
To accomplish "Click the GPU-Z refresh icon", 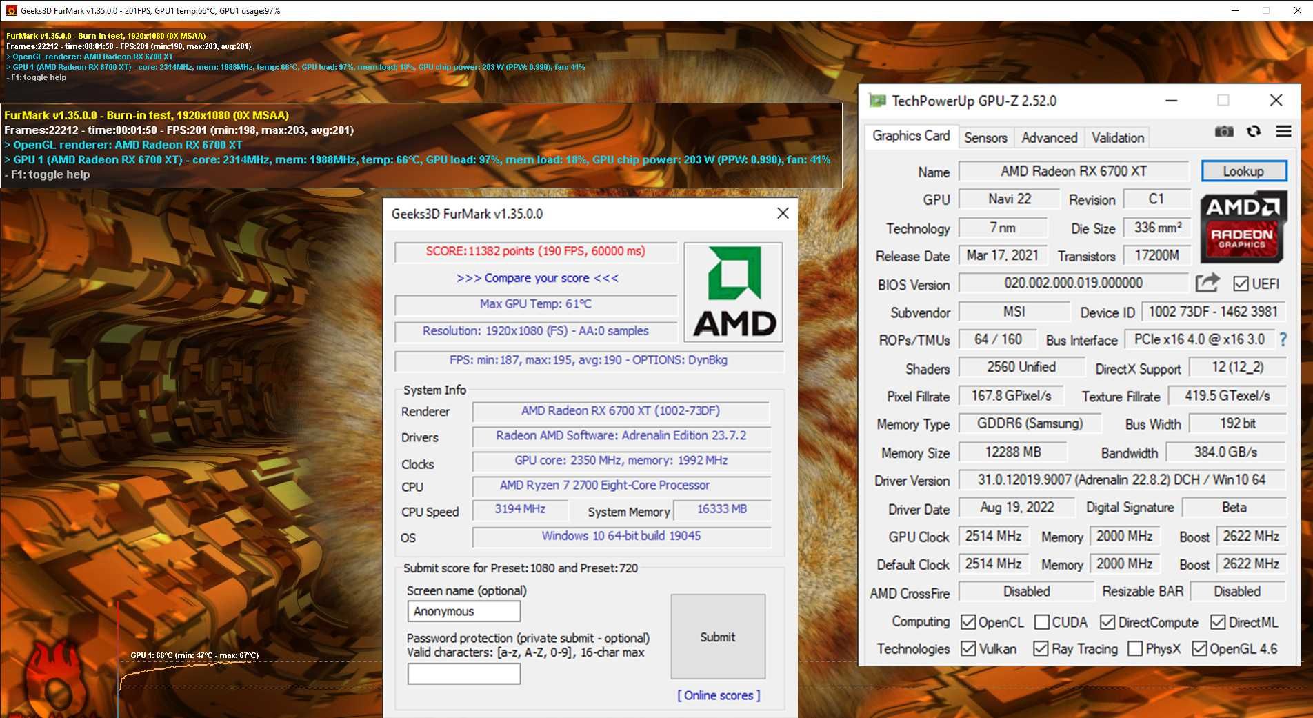I will pyautogui.click(x=1254, y=131).
